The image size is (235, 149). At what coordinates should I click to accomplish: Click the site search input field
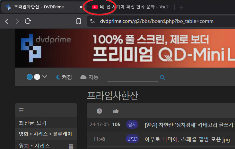point(133,78)
